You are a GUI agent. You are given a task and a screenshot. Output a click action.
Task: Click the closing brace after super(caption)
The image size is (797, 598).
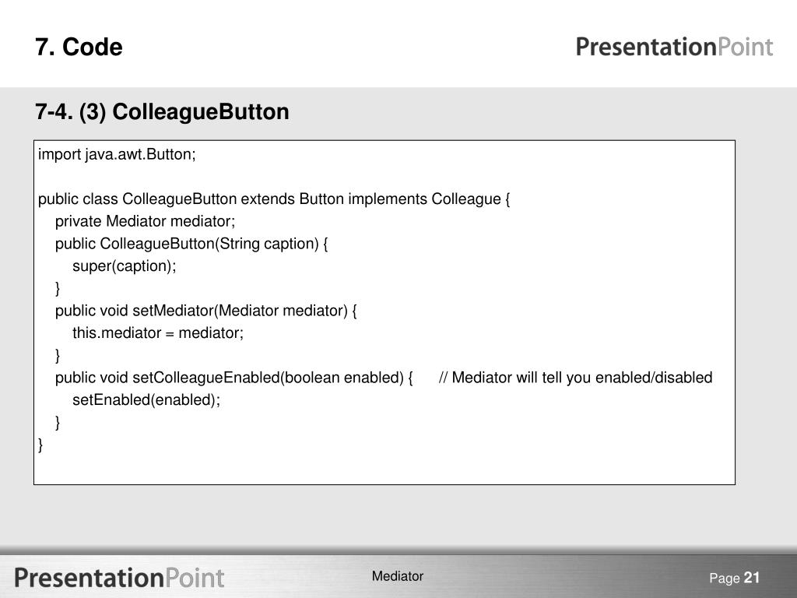tap(58, 288)
